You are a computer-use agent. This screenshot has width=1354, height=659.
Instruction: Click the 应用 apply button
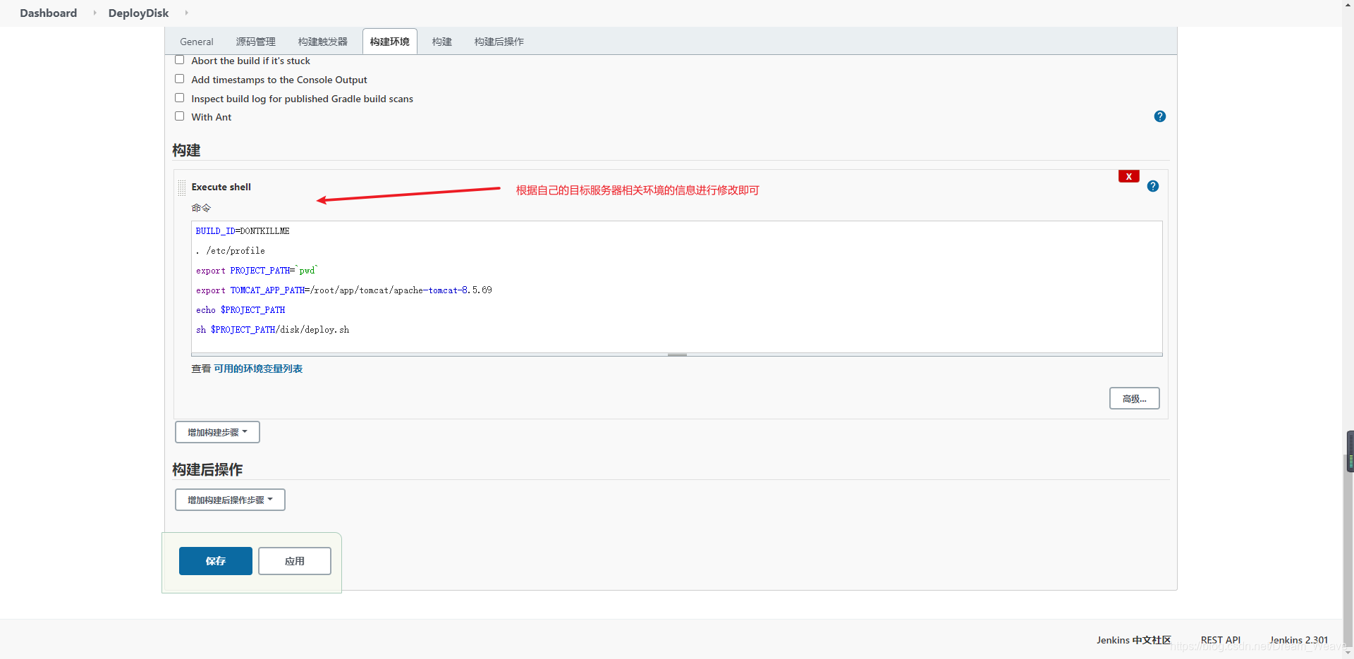pos(294,561)
